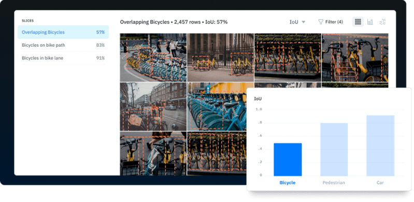Click the IoU dropdown arrow
Viewport: 414px width, 202px height.
(303, 22)
